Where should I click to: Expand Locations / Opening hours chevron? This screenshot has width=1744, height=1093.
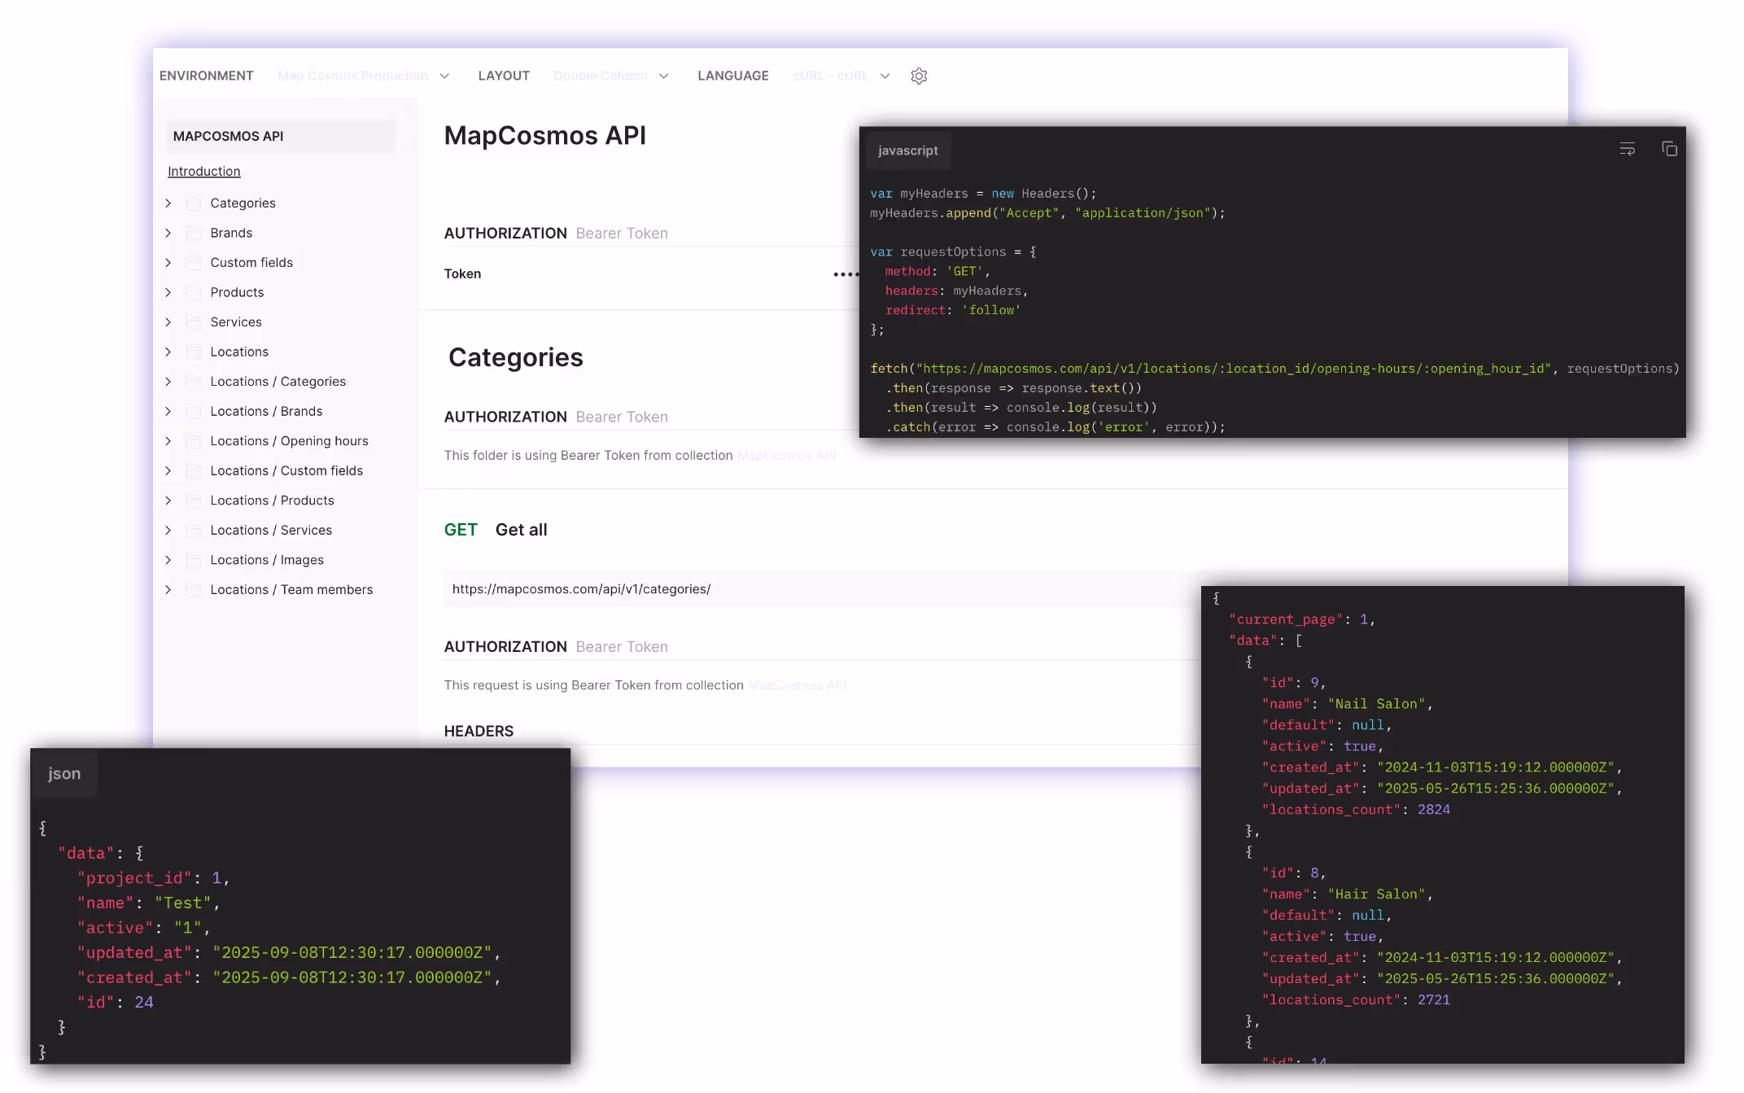tap(168, 441)
